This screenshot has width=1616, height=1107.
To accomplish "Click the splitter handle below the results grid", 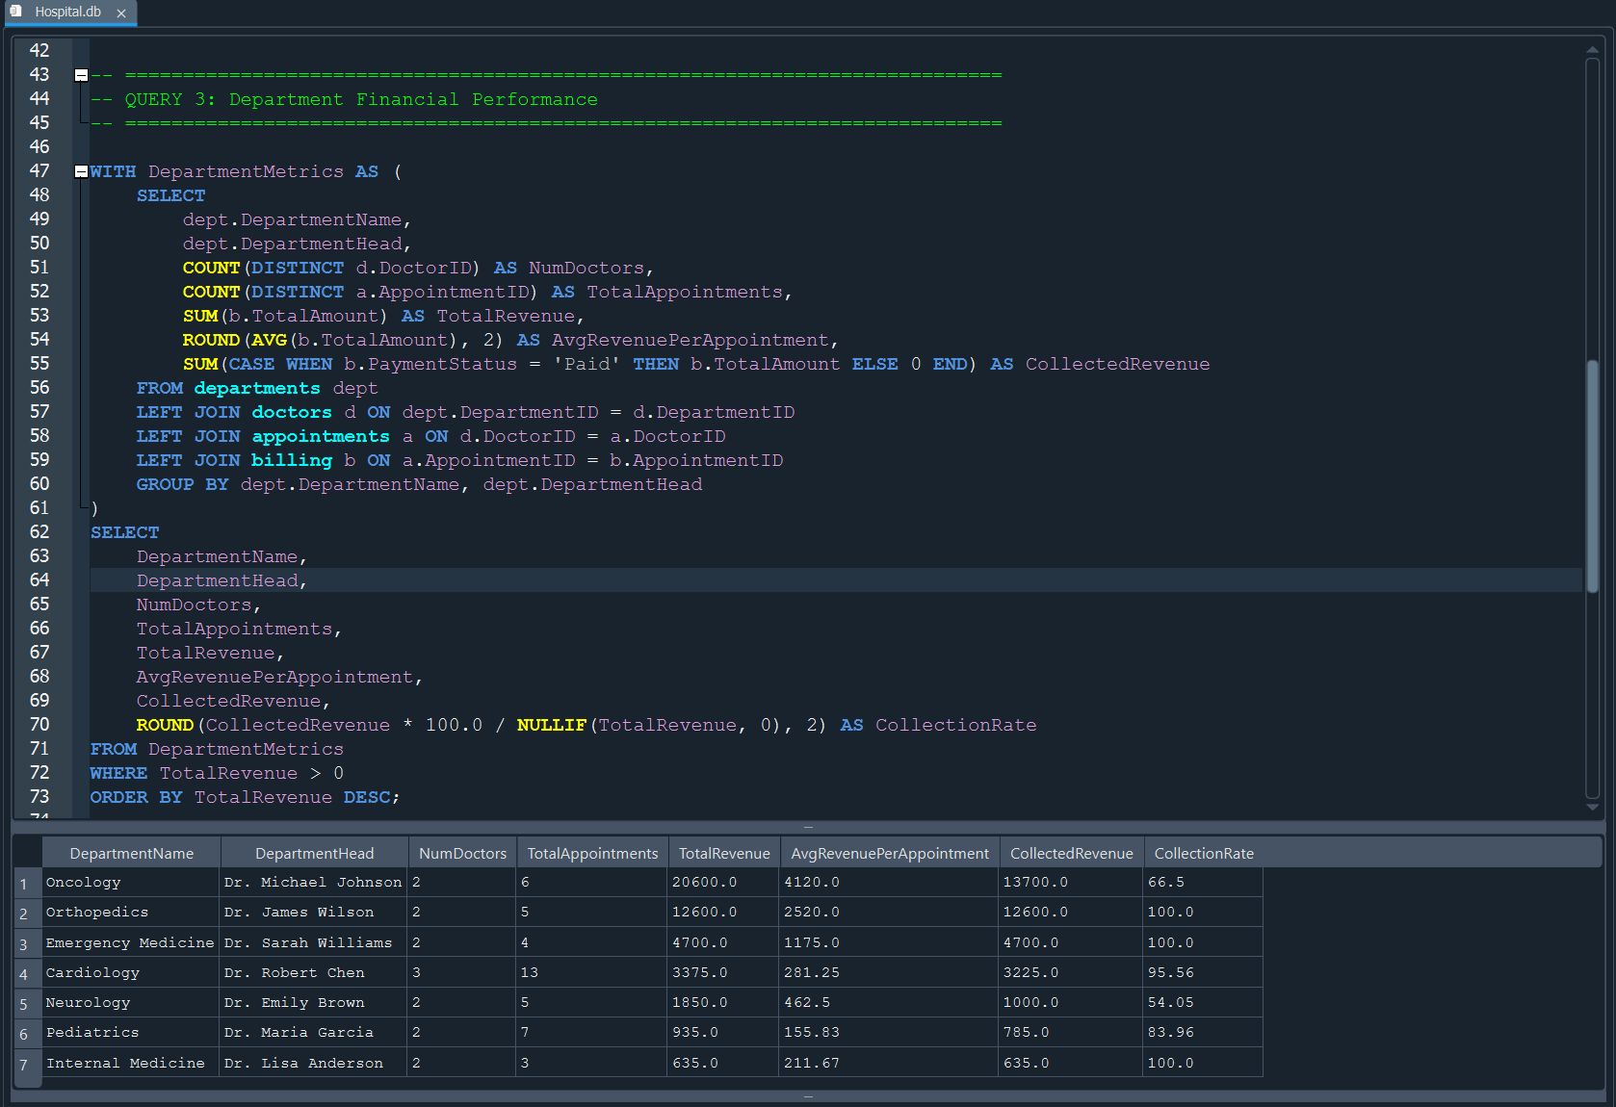I will [808, 1094].
